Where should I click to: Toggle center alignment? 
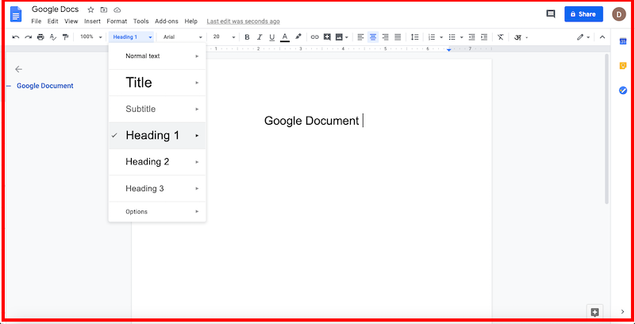pyautogui.click(x=373, y=37)
